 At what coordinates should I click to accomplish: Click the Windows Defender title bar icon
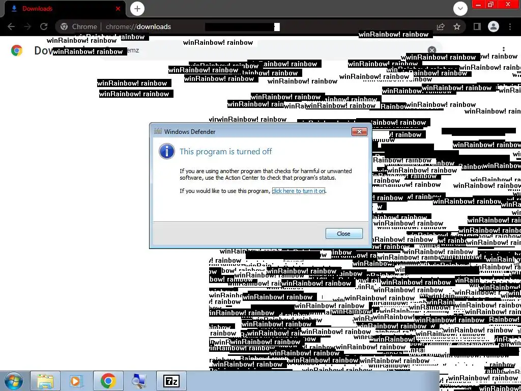point(158,131)
